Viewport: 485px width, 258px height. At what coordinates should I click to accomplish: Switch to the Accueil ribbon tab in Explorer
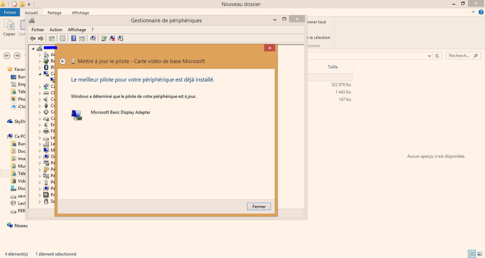(x=31, y=13)
